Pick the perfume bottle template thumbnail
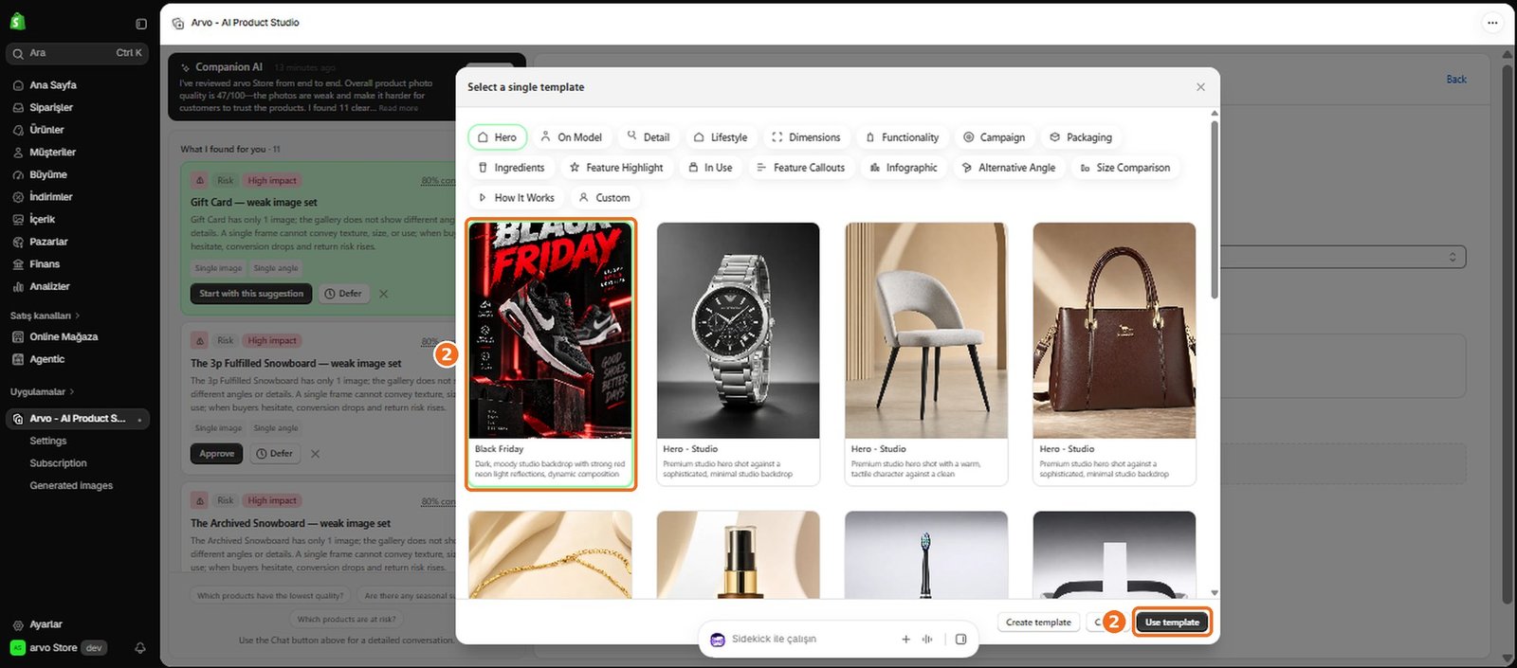The height and width of the screenshot is (668, 1517). click(738, 555)
